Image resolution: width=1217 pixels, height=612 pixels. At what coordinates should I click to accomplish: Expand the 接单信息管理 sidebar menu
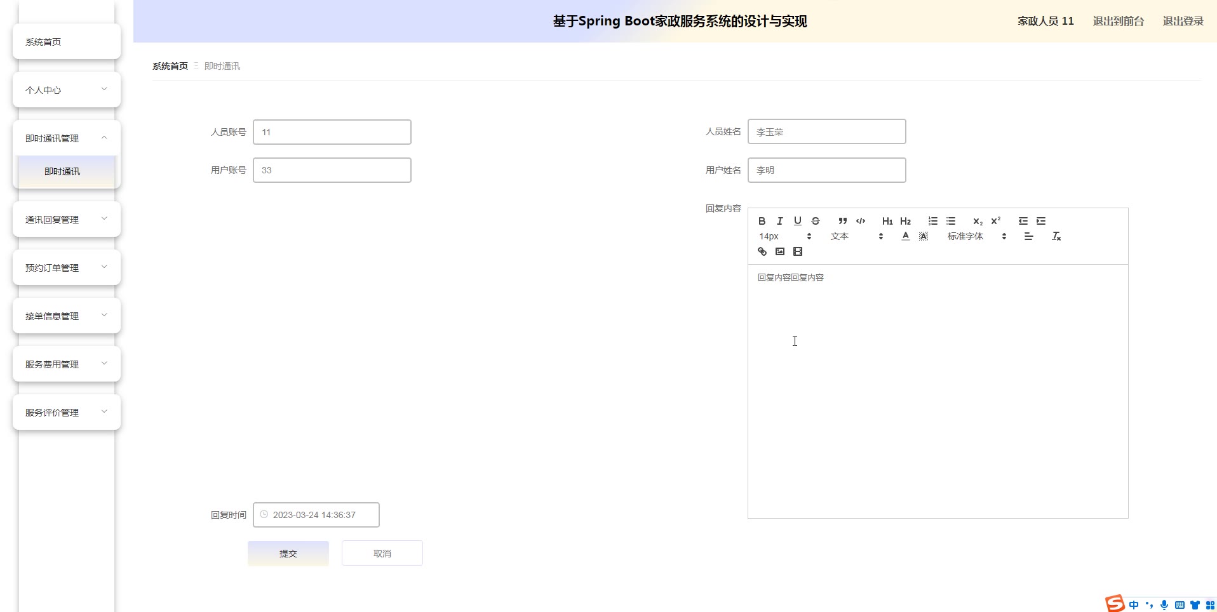(x=67, y=316)
